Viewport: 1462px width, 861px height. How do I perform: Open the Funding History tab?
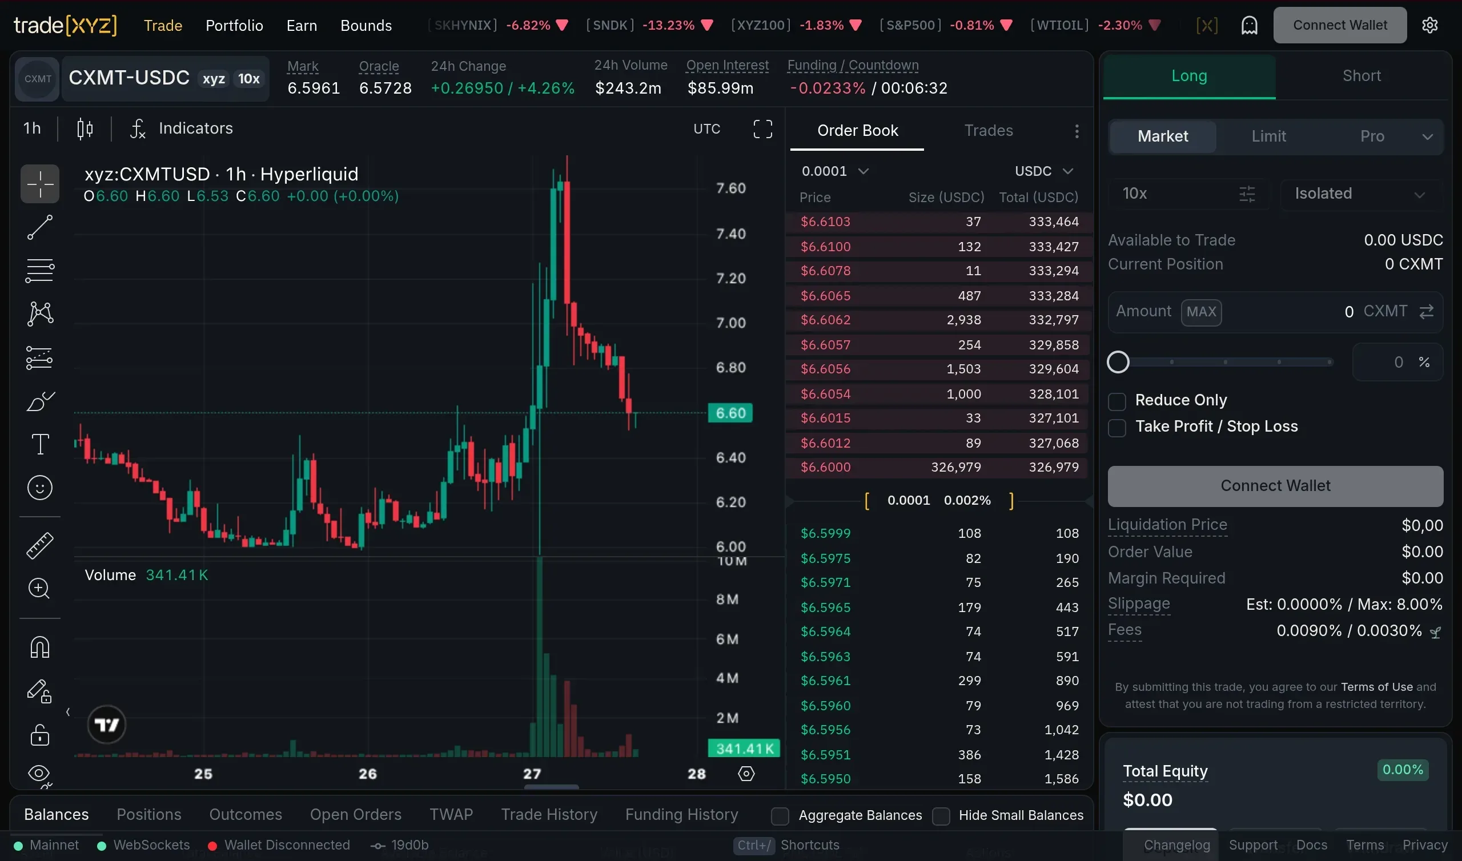click(682, 815)
